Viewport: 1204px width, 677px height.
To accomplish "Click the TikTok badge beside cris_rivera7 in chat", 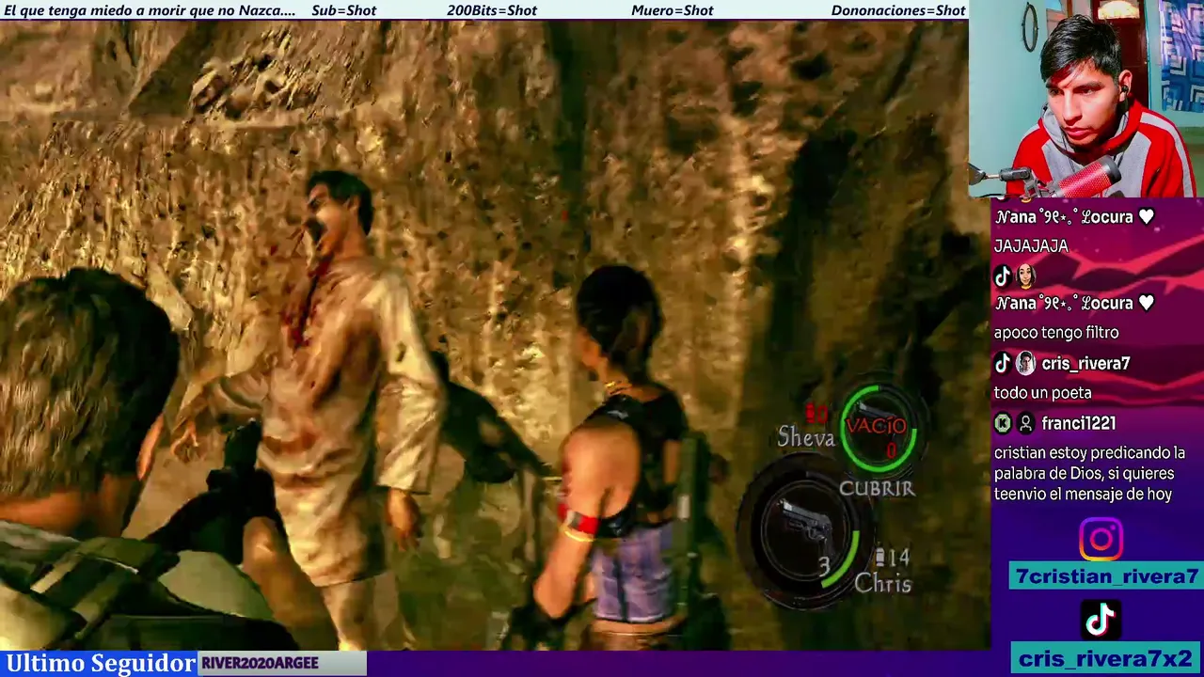I will coord(1003,363).
